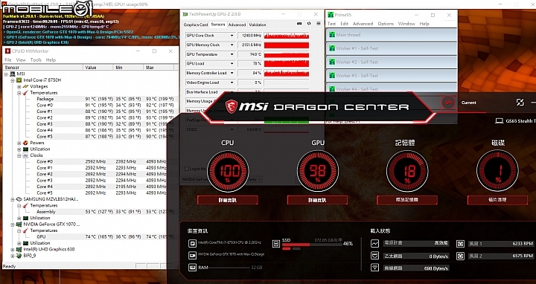Click Worker #1 Self-Test window icon
The width and height of the screenshot is (536, 284).
331,48
